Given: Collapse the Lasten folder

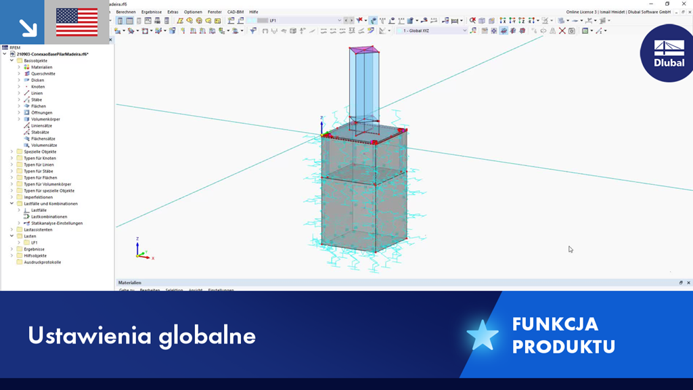Looking at the screenshot, I should tap(12, 236).
